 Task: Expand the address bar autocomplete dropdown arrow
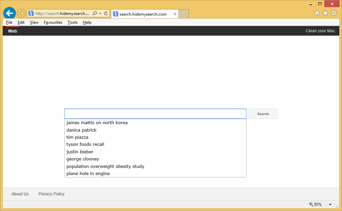[100, 14]
